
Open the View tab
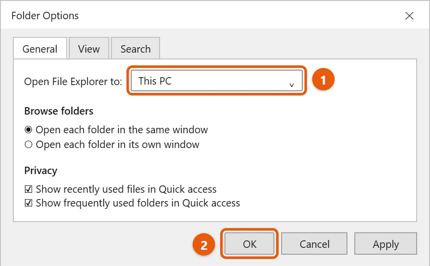89,49
